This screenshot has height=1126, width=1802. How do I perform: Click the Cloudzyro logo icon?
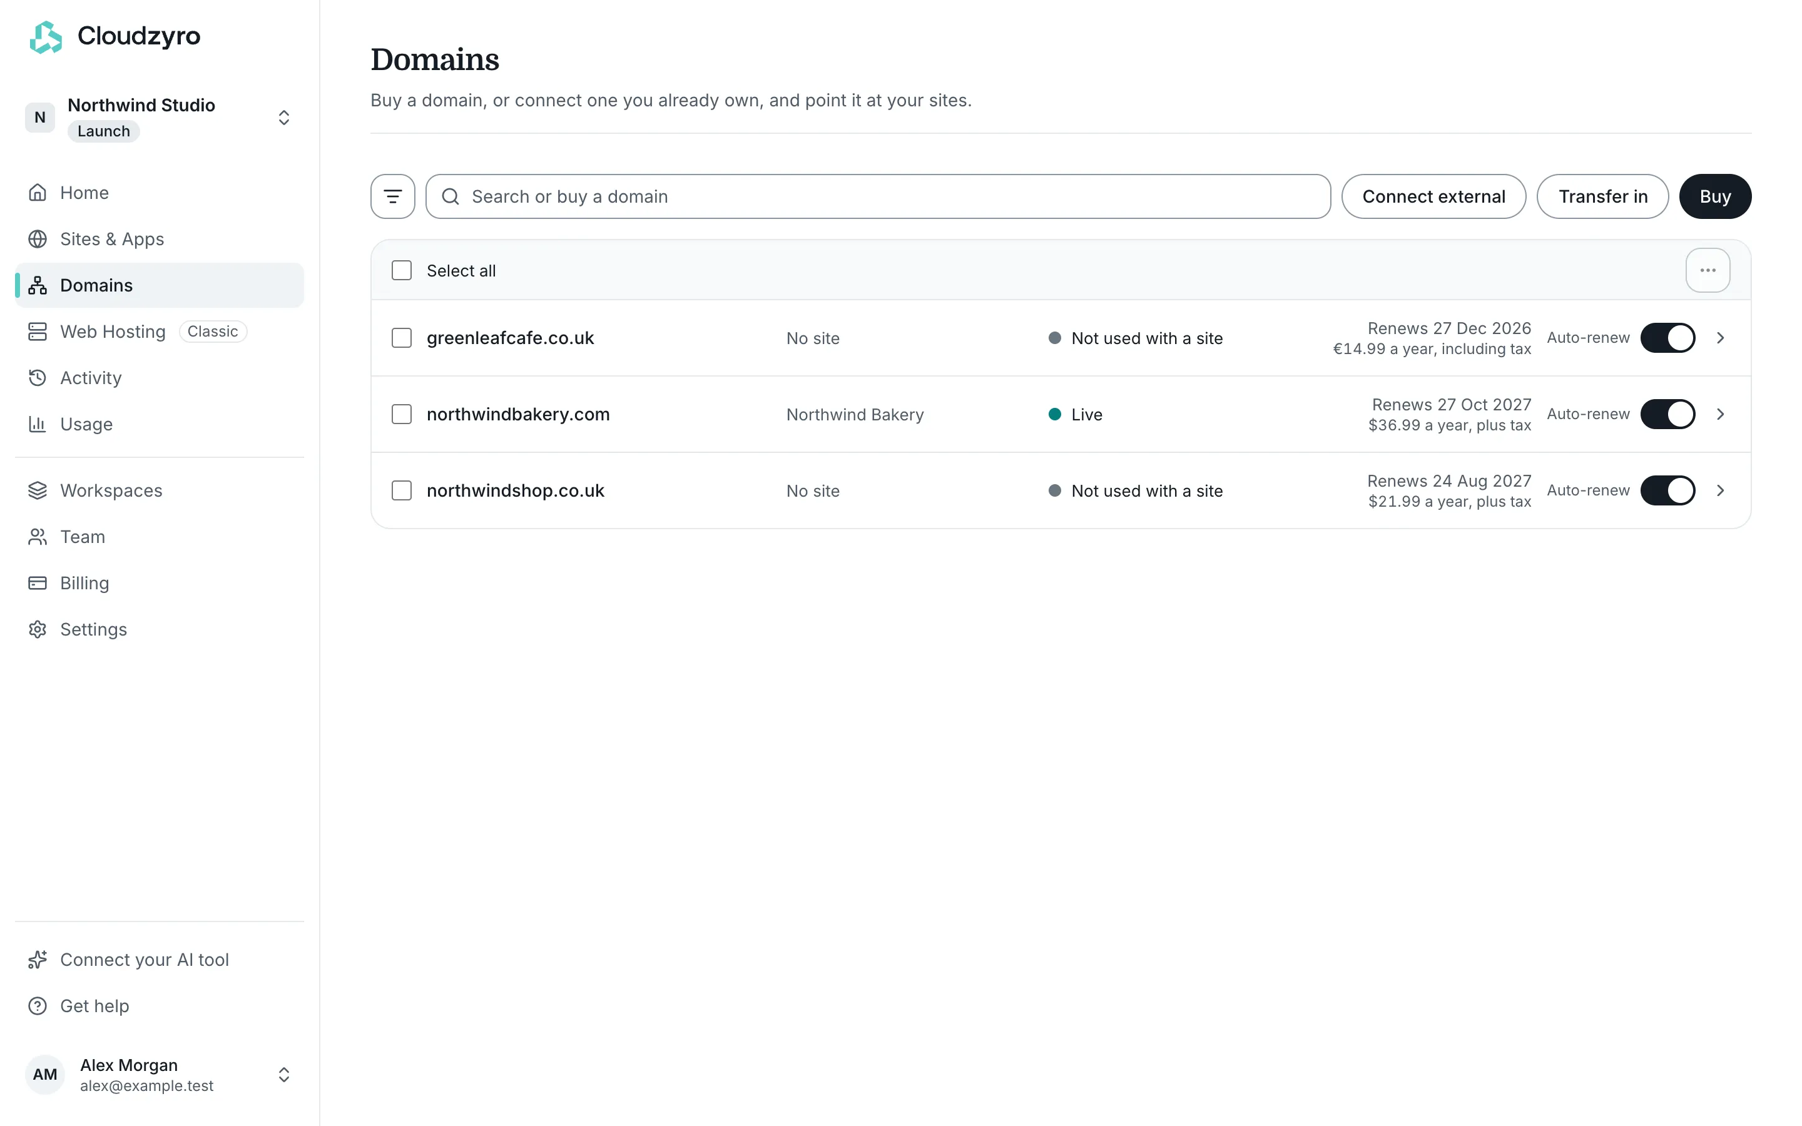tap(46, 36)
